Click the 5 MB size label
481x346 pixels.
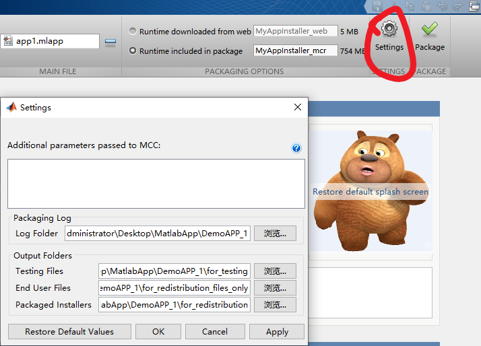(x=349, y=31)
